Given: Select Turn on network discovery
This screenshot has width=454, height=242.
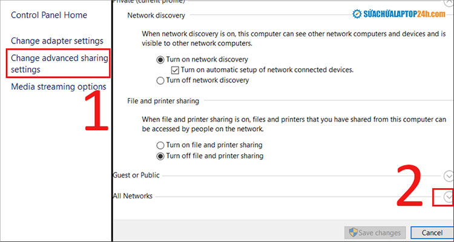Looking at the screenshot, I should 160,60.
